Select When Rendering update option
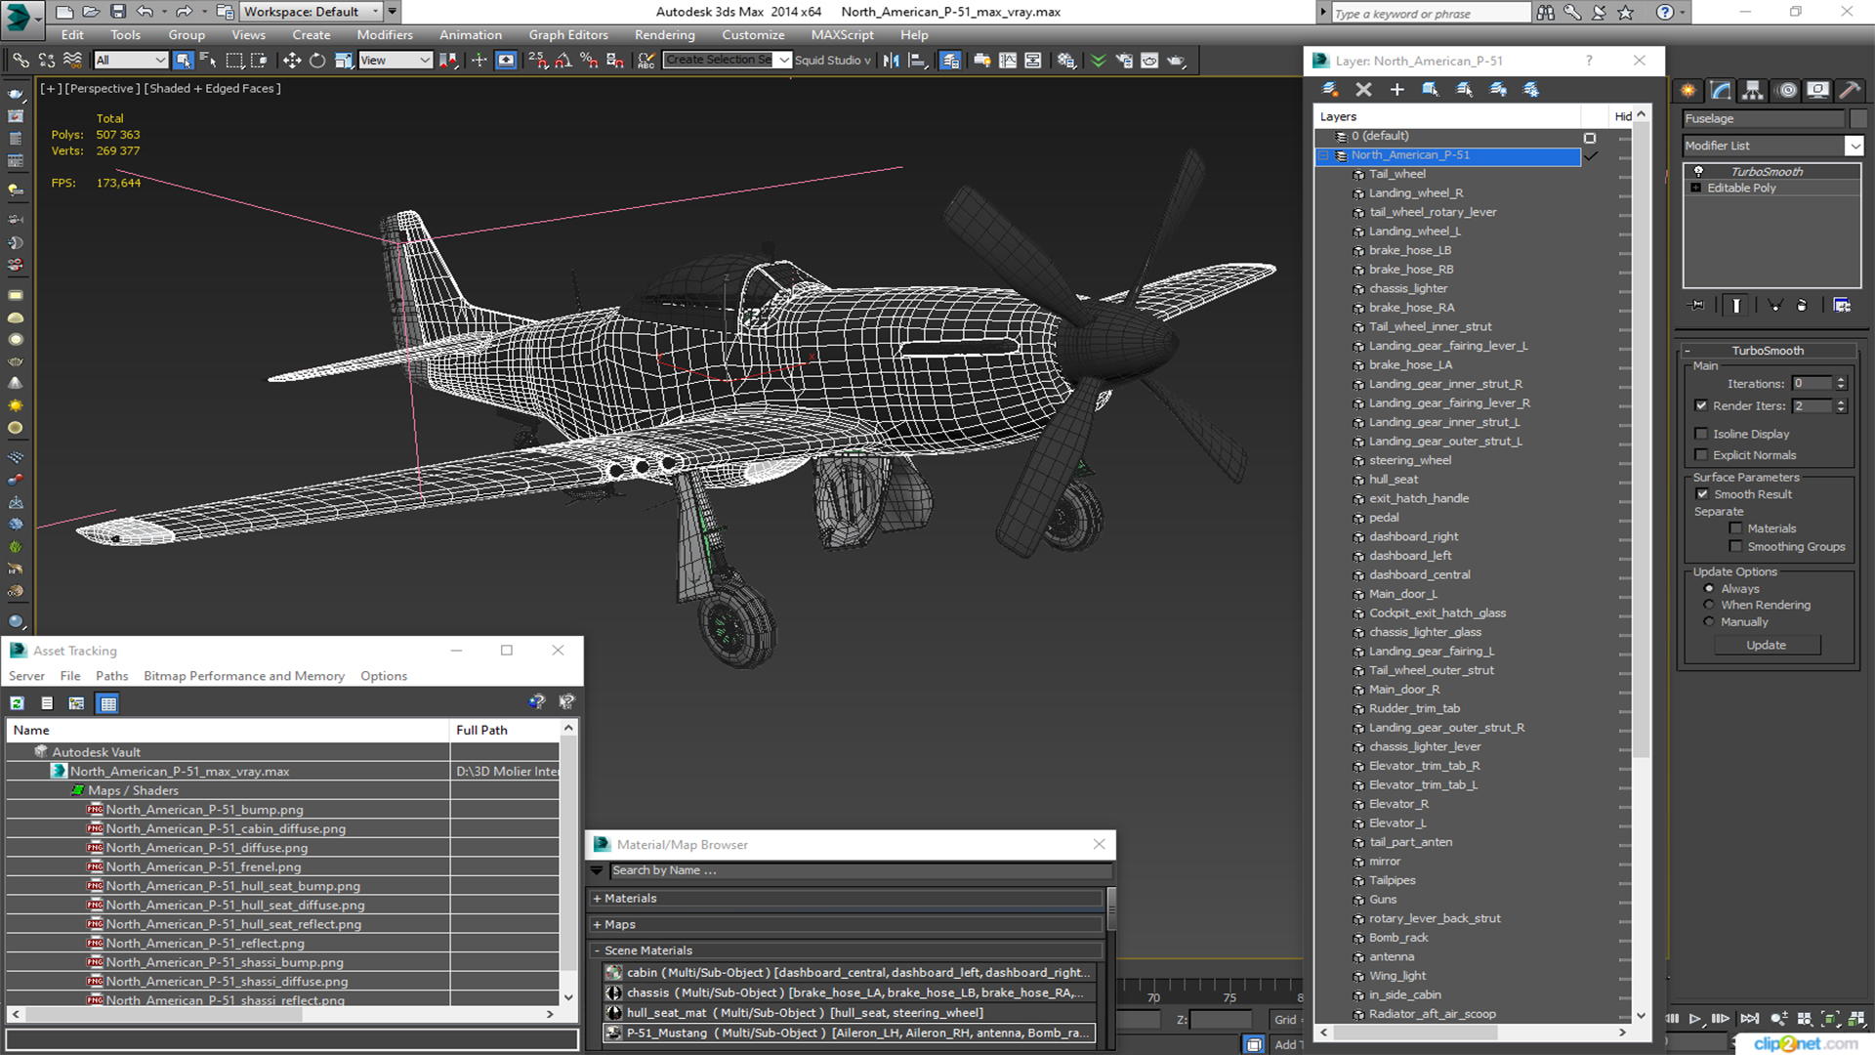1875x1055 pixels. coord(1709,606)
